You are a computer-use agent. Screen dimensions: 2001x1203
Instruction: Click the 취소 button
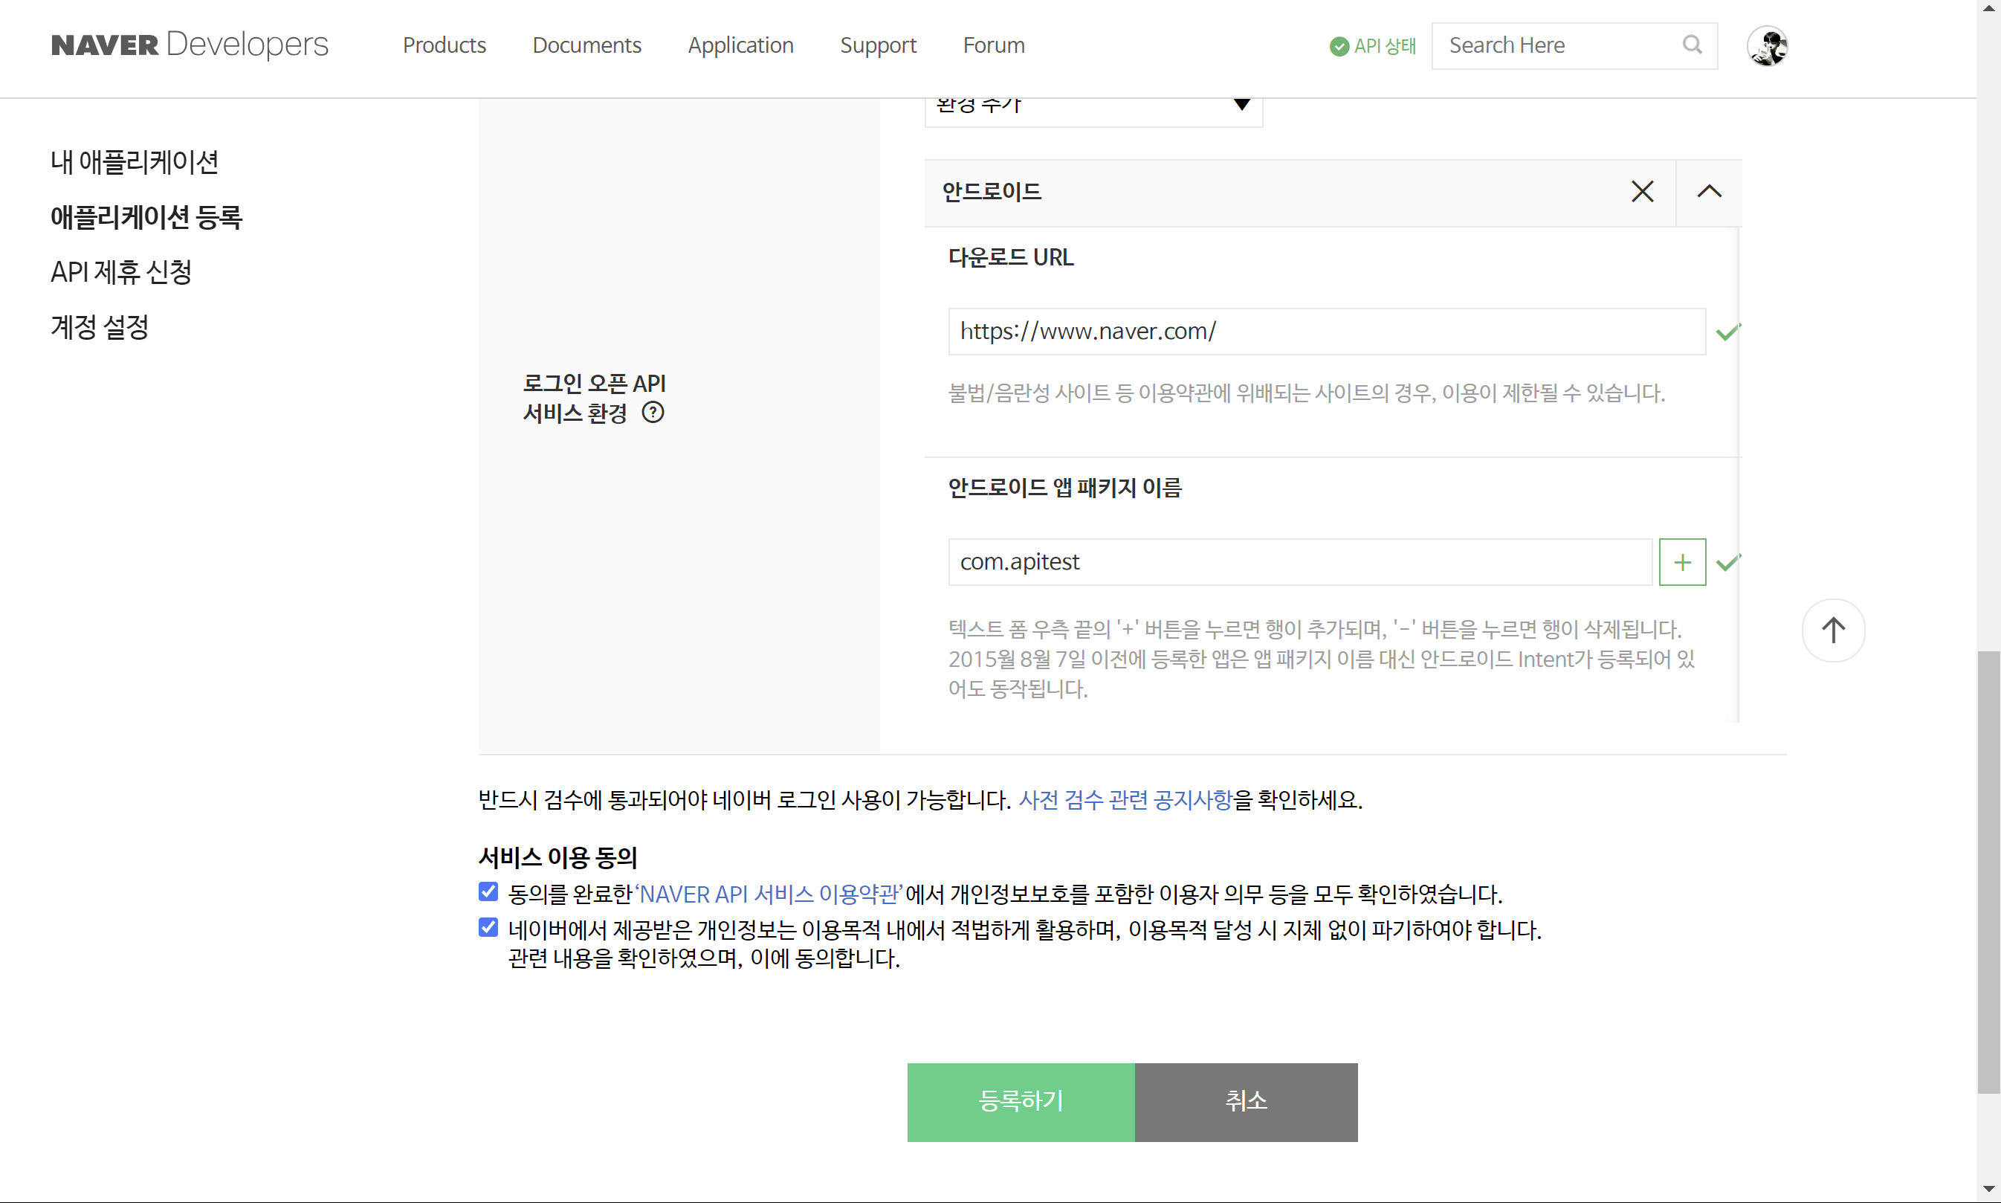click(x=1246, y=1103)
